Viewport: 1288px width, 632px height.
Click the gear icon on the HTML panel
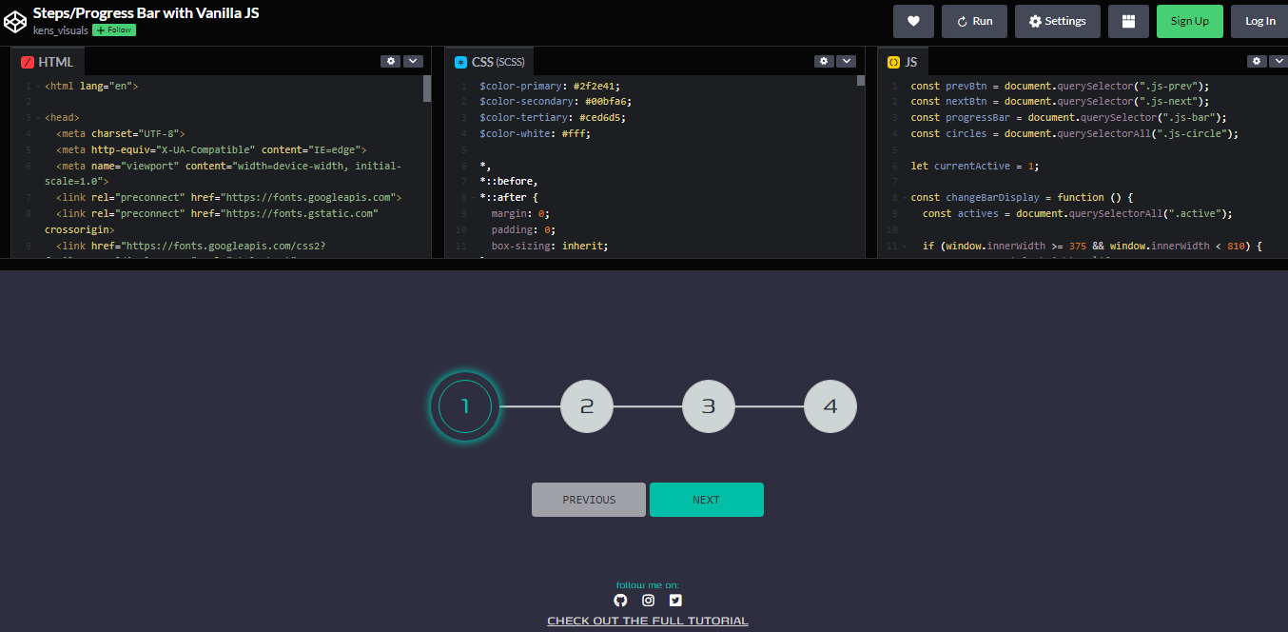point(390,60)
